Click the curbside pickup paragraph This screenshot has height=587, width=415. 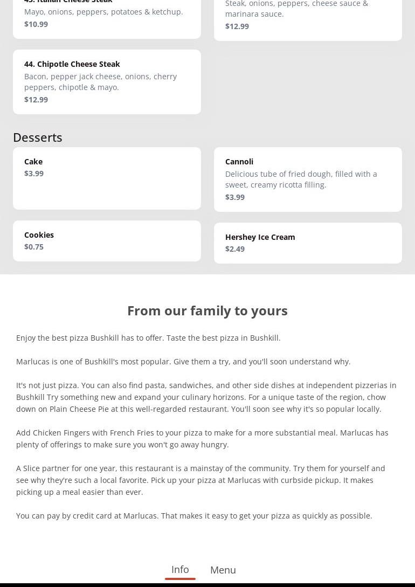(200, 480)
